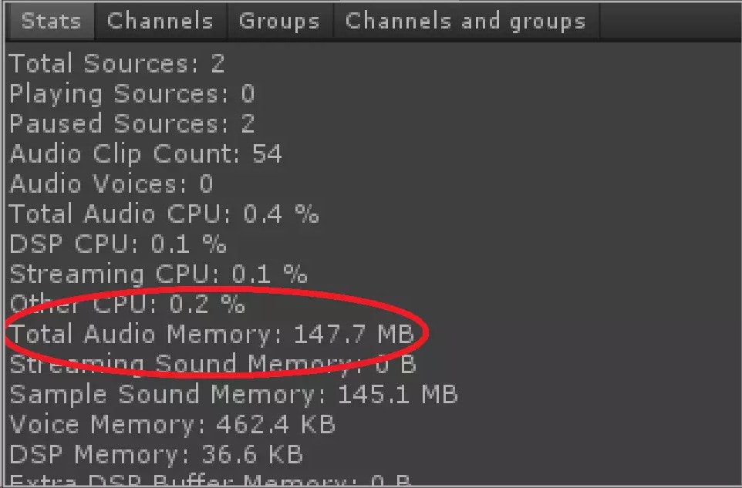The height and width of the screenshot is (488, 742).
Task: Select the DSP Memory line
Action: 156,455
